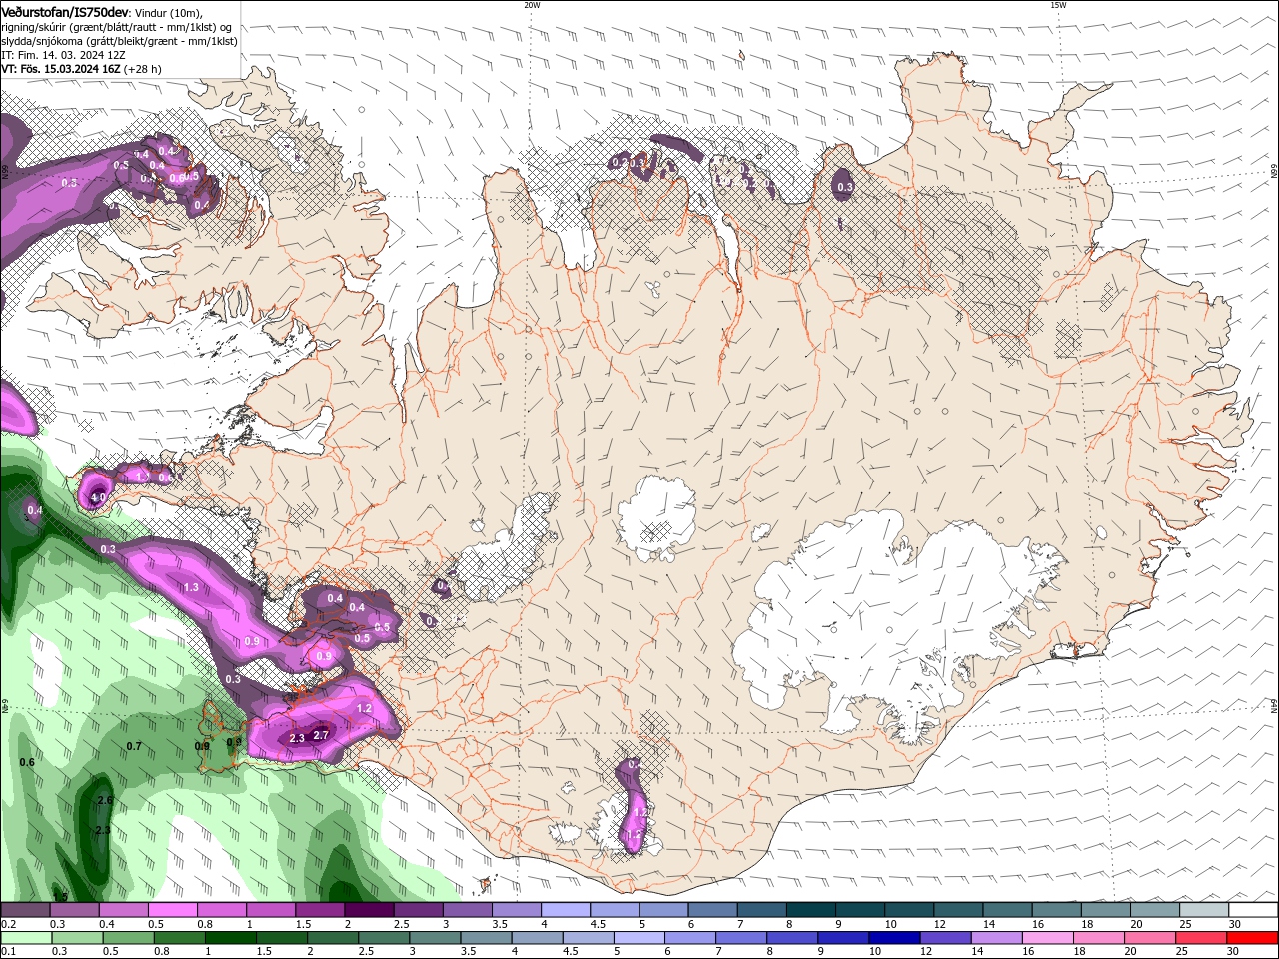This screenshot has width=1279, height=959.
Task: Click the 1.3 snowfall value over Faxaflói
Action: pyautogui.click(x=191, y=587)
